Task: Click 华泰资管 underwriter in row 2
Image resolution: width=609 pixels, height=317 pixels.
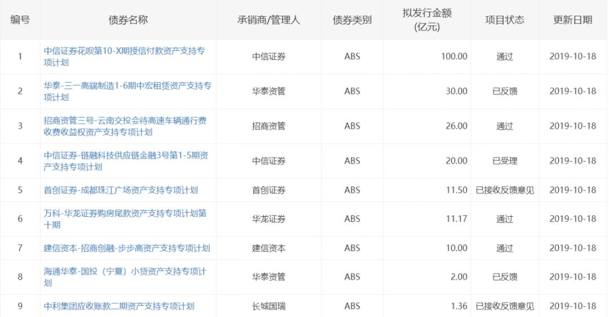Action: pos(269,91)
